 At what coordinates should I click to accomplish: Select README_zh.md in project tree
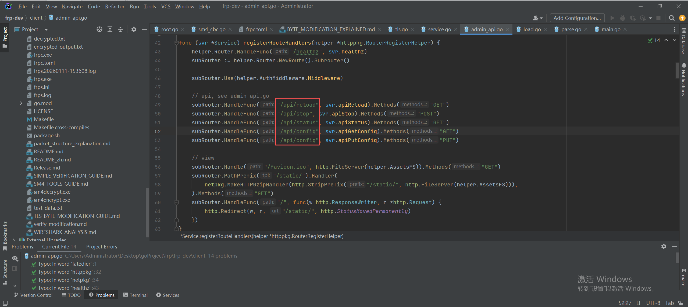tap(52, 160)
